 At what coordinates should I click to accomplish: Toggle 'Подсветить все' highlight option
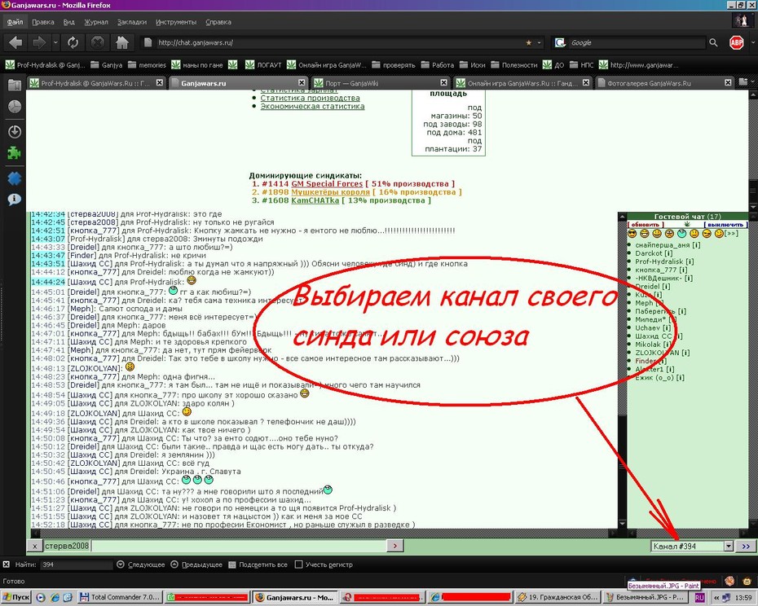(258, 564)
